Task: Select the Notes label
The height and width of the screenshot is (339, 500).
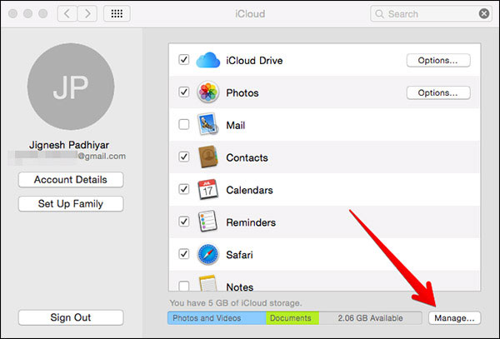Action: coord(240,287)
